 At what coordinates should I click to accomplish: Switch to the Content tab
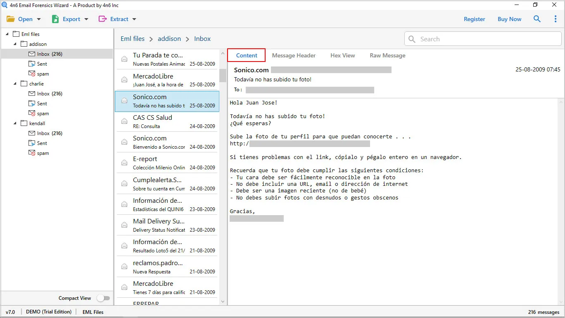(x=247, y=55)
